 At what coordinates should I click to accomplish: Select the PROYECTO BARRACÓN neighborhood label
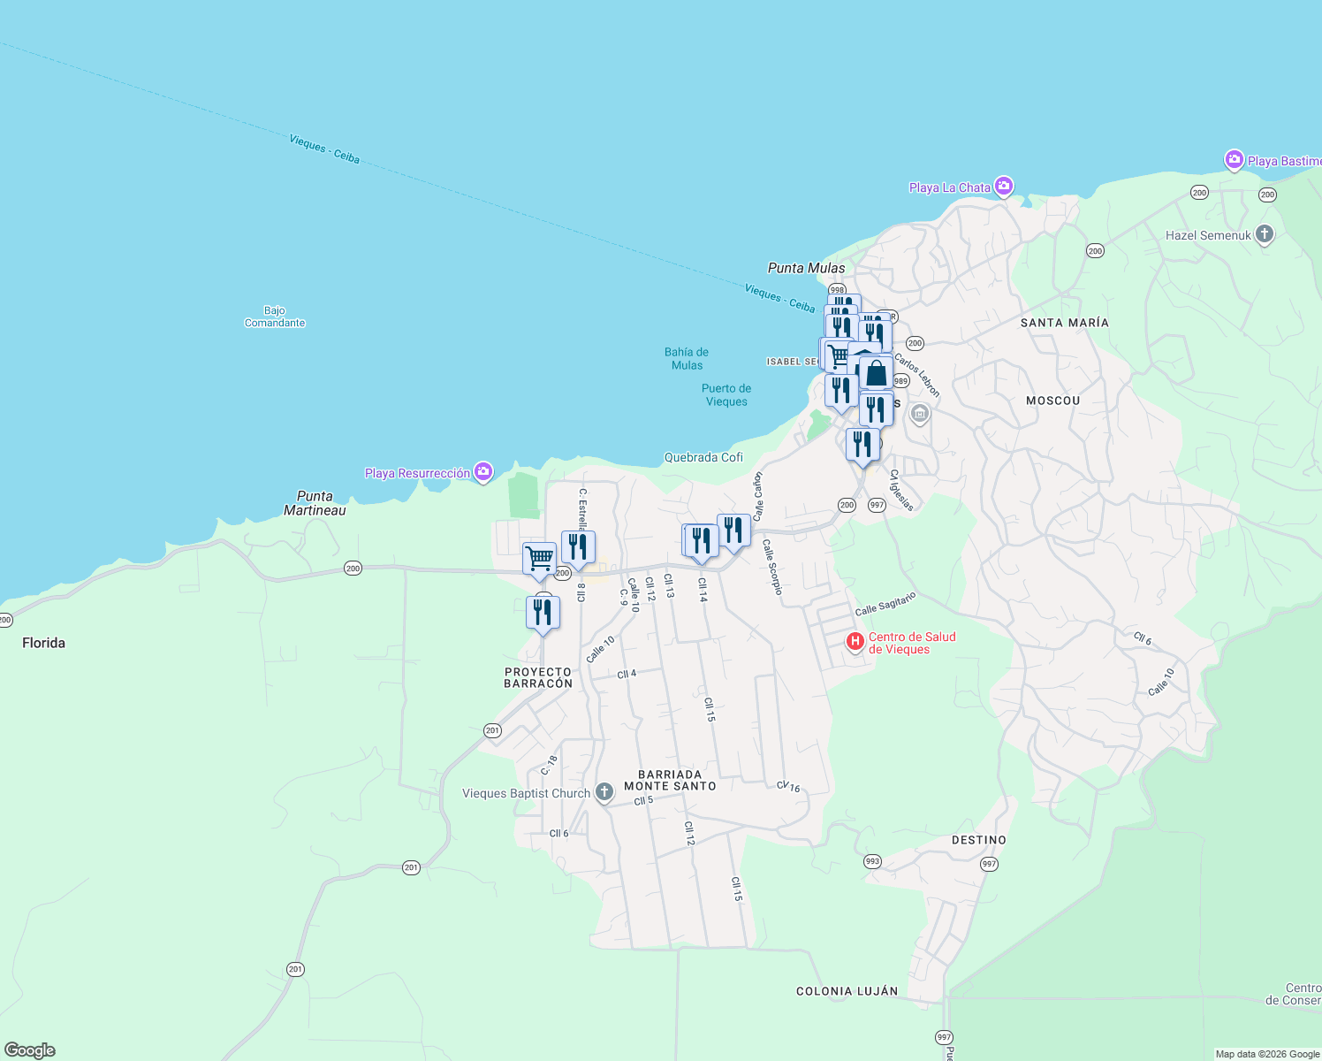click(x=538, y=677)
